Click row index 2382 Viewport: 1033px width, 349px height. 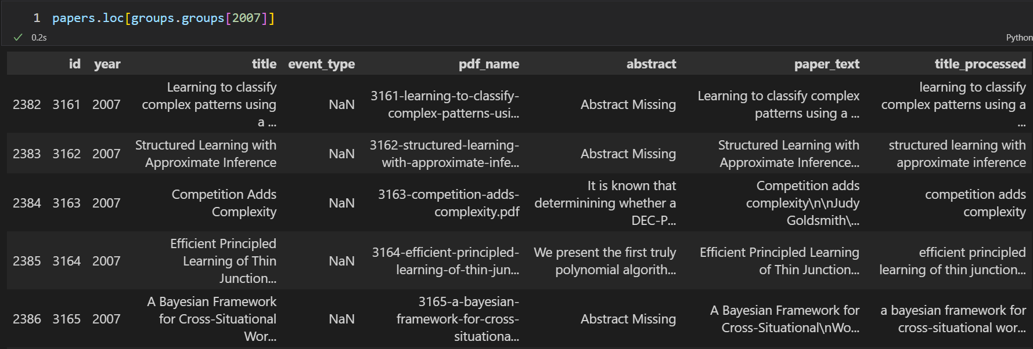(x=27, y=104)
